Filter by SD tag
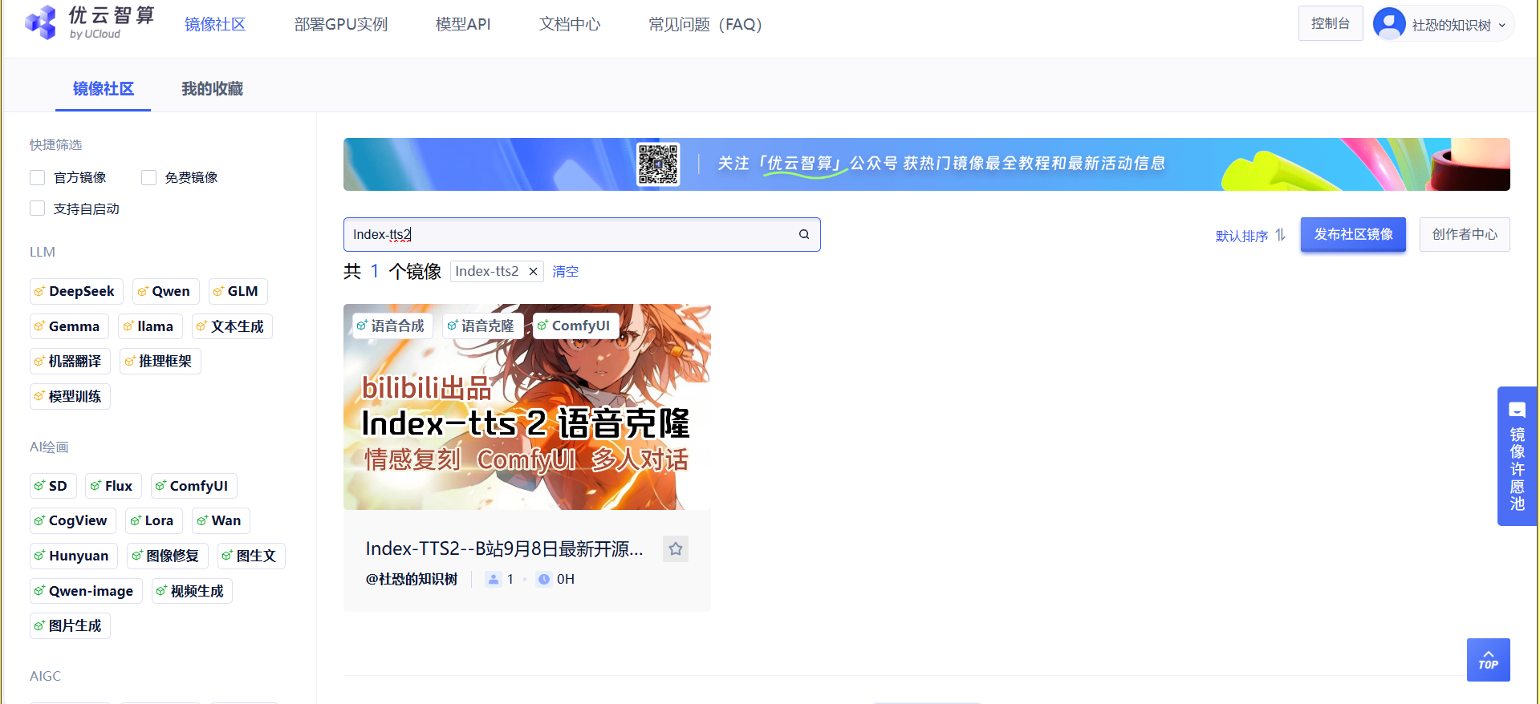 53,486
